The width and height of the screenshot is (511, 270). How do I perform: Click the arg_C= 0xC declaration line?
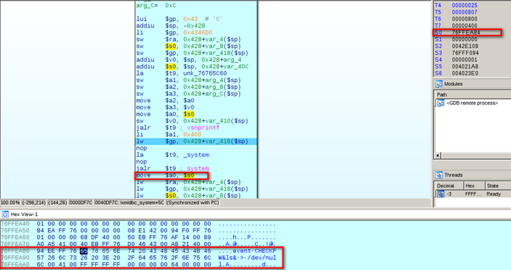pyautogui.click(x=156, y=5)
